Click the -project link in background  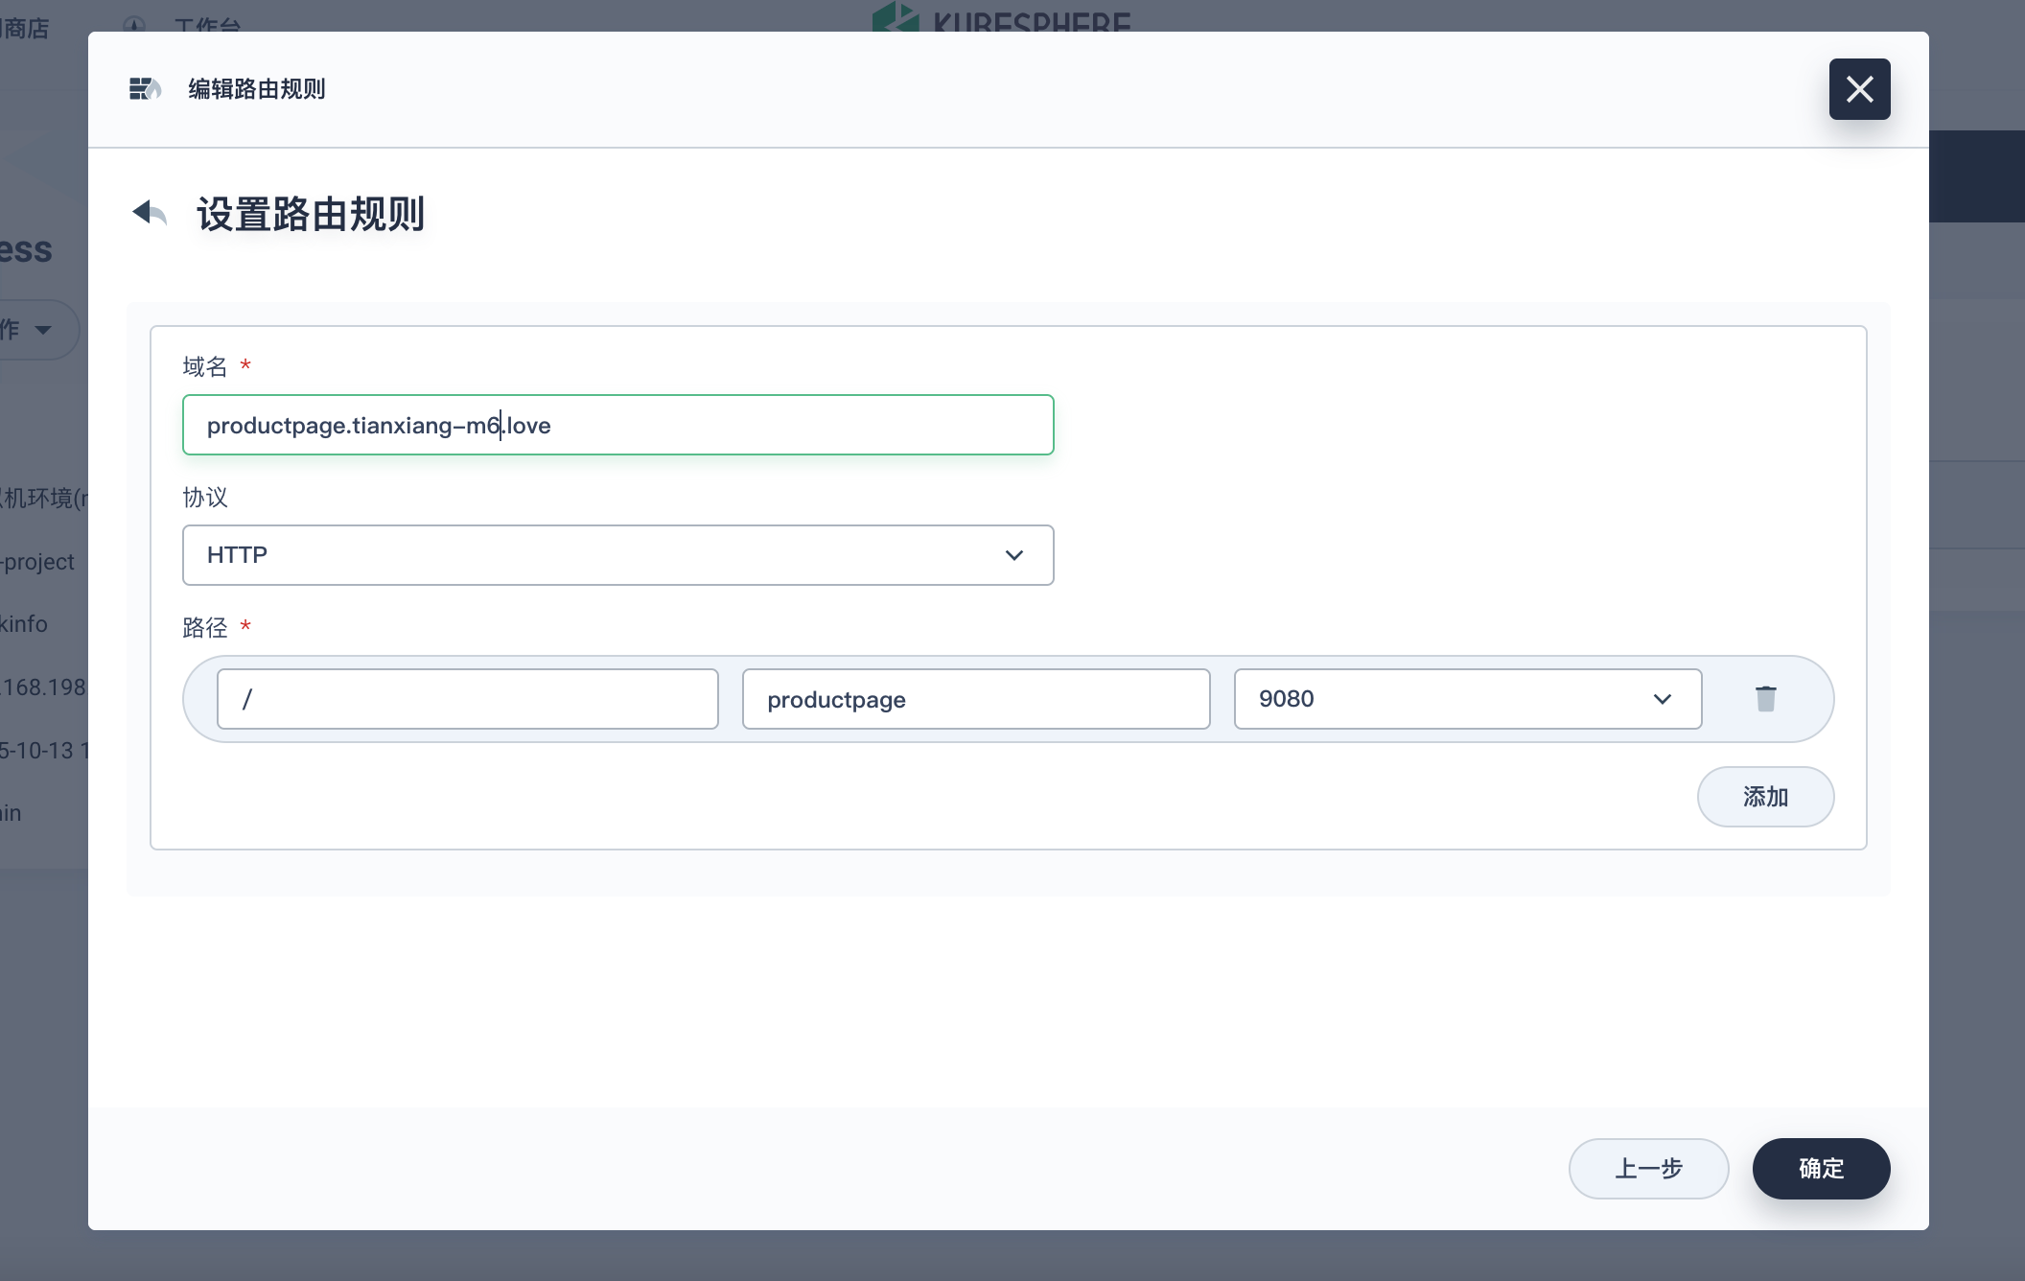pos(38,562)
